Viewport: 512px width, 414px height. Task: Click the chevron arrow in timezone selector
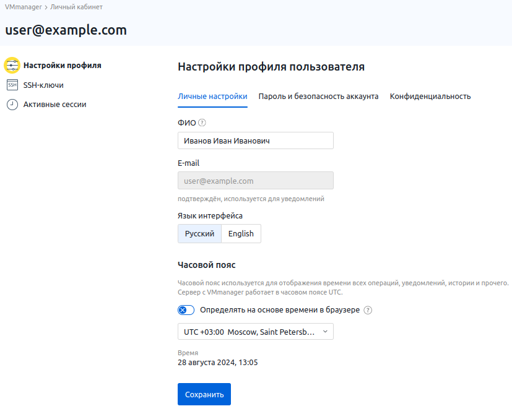click(x=326, y=332)
